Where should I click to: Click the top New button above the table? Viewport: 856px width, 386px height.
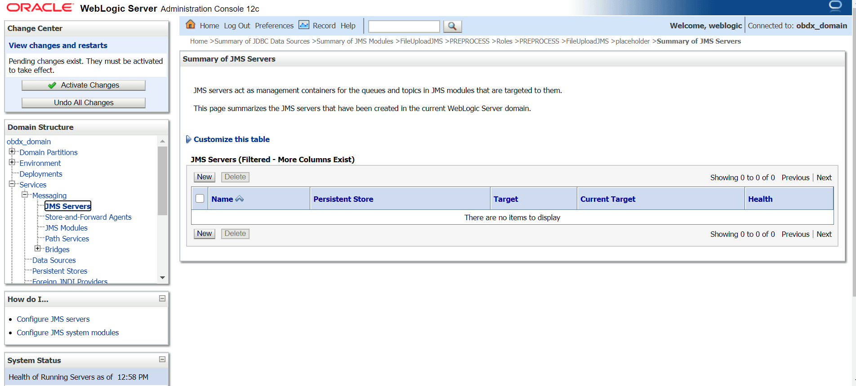pyautogui.click(x=205, y=177)
